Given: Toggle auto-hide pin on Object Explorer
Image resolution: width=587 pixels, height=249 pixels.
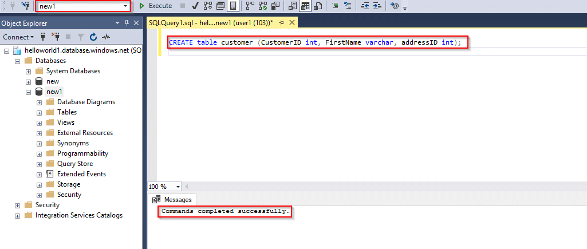Looking at the screenshot, I should [127, 23].
